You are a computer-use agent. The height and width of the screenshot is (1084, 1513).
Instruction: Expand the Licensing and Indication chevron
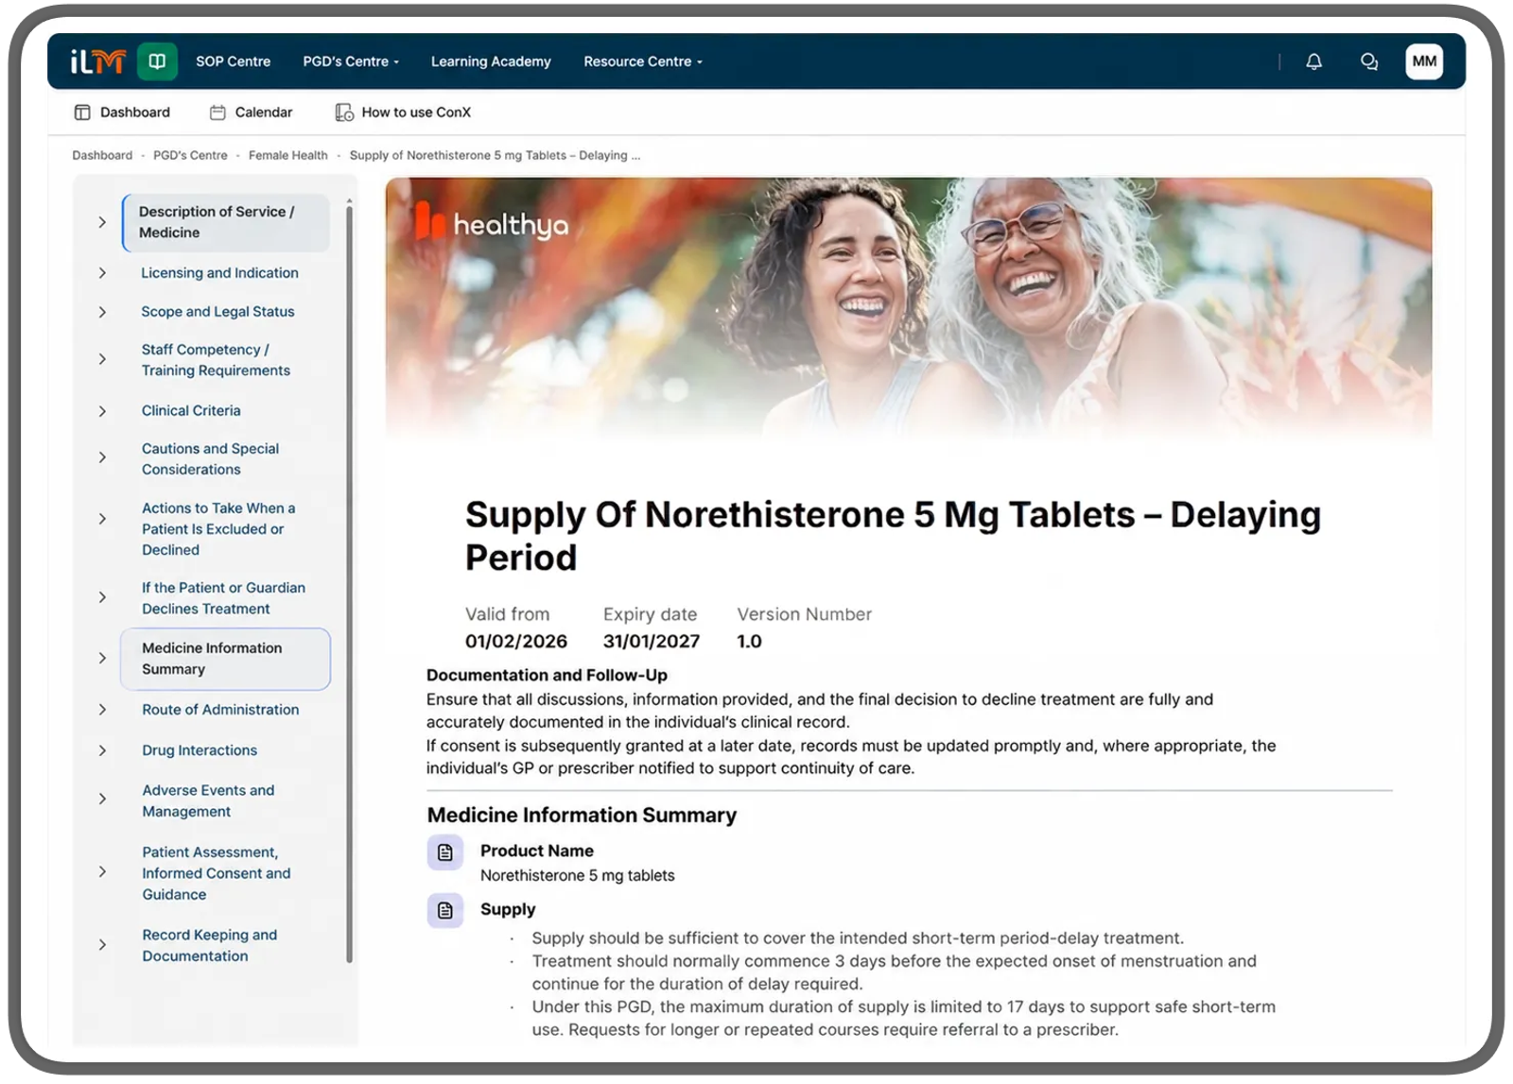pyautogui.click(x=102, y=273)
